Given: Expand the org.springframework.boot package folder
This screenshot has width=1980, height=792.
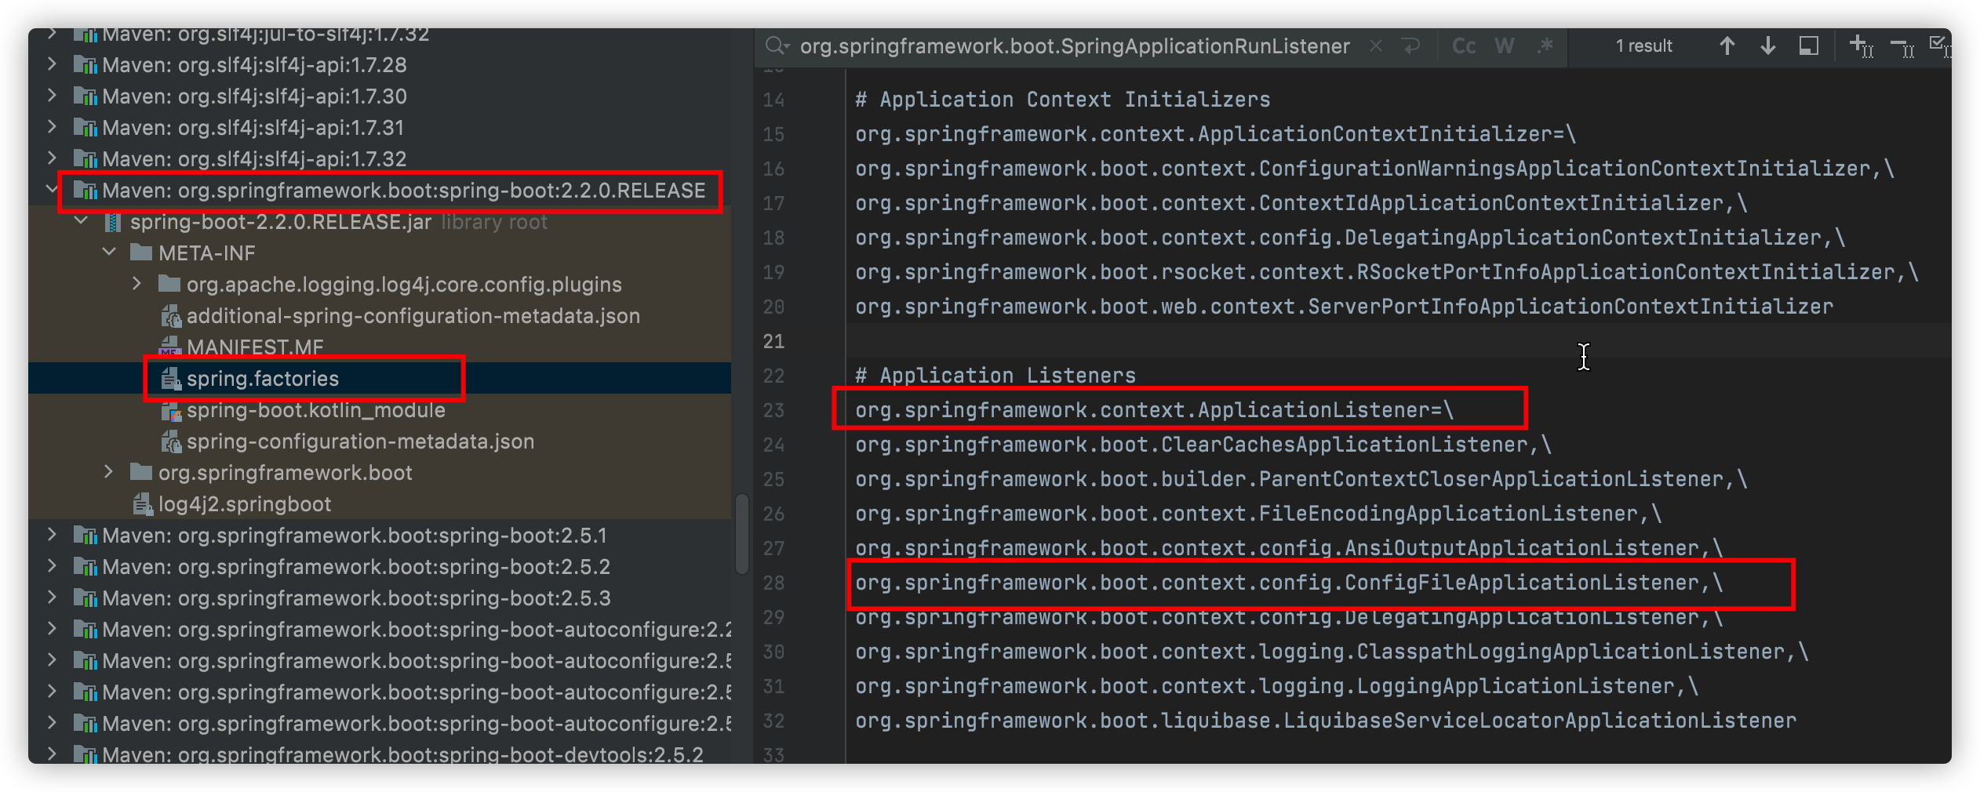Looking at the screenshot, I should (x=109, y=472).
